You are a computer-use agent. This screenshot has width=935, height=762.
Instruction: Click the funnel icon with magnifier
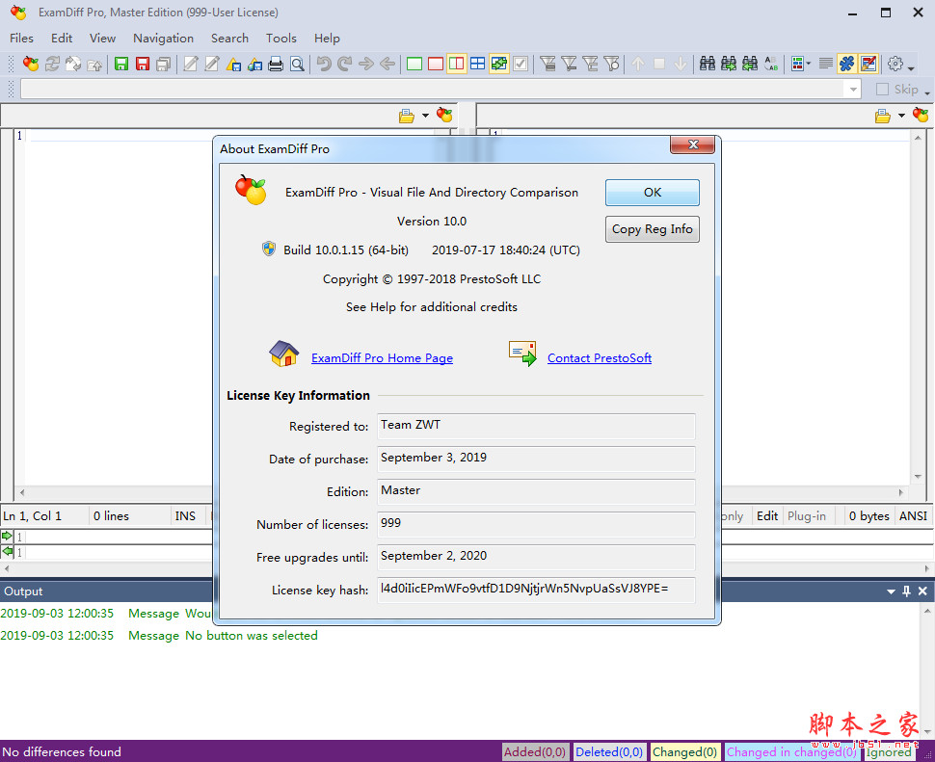[x=611, y=64]
